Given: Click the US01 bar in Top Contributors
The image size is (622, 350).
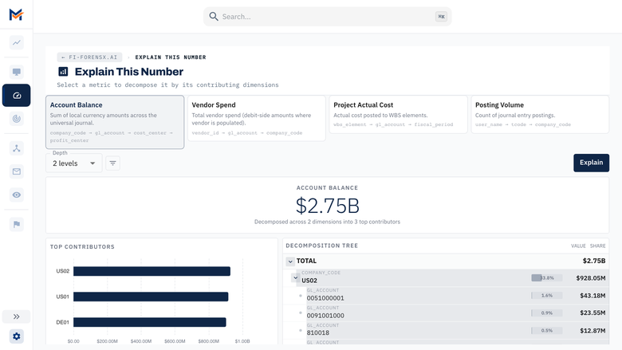Looking at the screenshot, I should (151, 297).
